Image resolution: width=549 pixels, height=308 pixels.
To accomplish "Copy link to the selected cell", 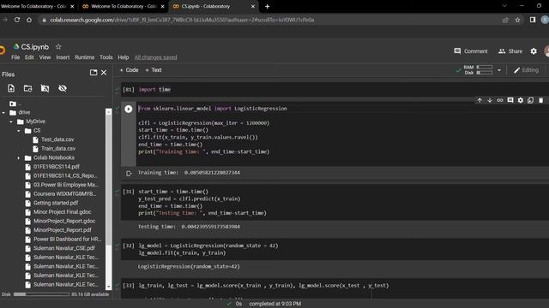I will pyautogui.click(x=500, y=100).
